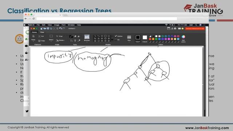Open the Window menu

point(71,25)
